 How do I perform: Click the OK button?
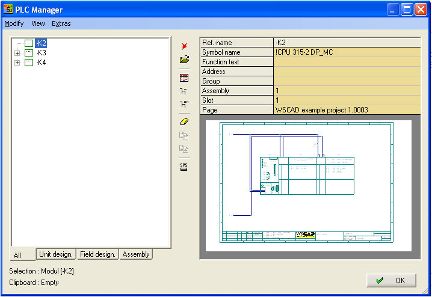(391, 281)
